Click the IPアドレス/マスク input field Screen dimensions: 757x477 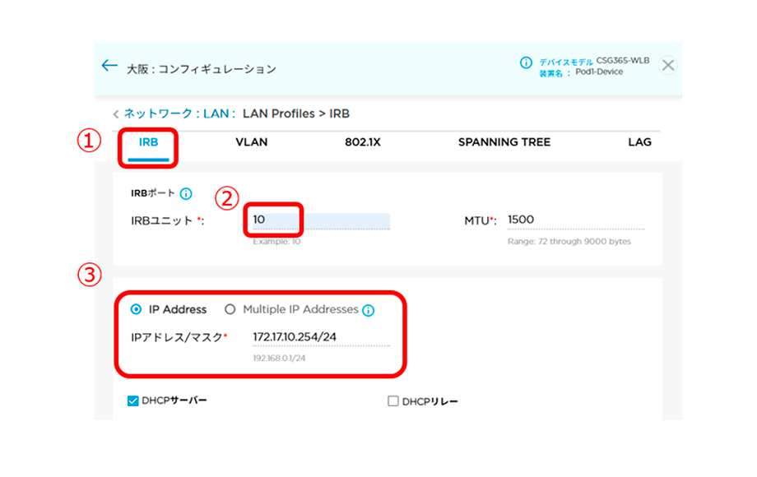tap(321, 337)
